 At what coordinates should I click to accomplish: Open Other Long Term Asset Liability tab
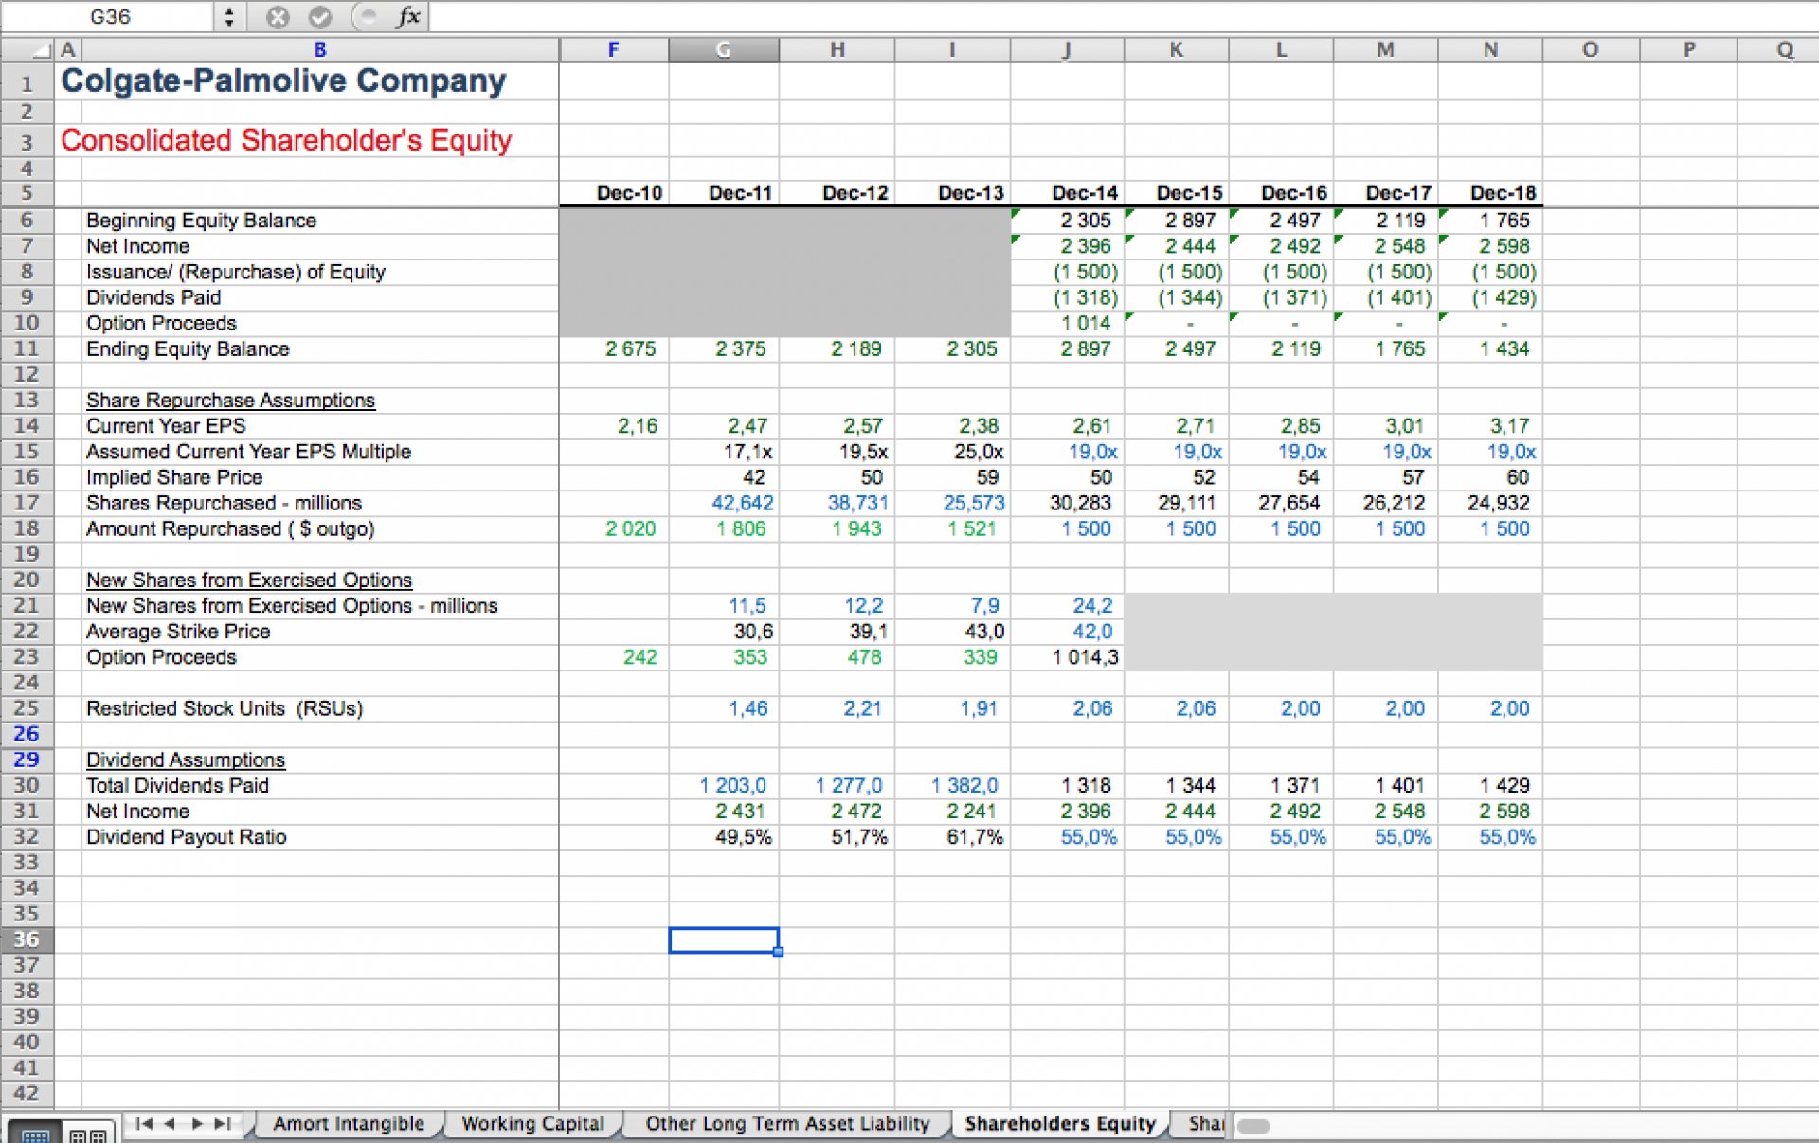(x=787, y=1124)
